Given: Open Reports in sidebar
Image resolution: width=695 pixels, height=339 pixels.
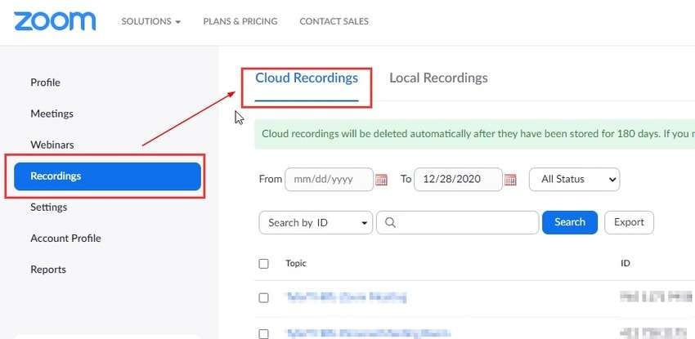Looking at the screenshot, I should (48, 270).
